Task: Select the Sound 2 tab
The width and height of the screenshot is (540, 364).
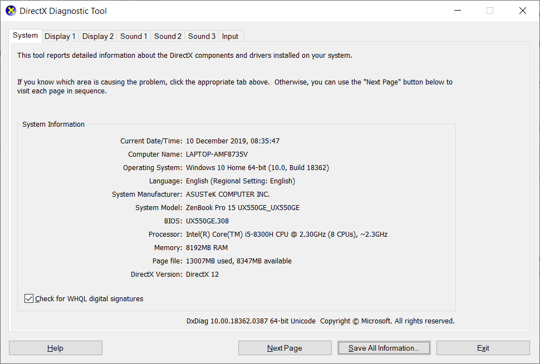Action: [168, 37]
